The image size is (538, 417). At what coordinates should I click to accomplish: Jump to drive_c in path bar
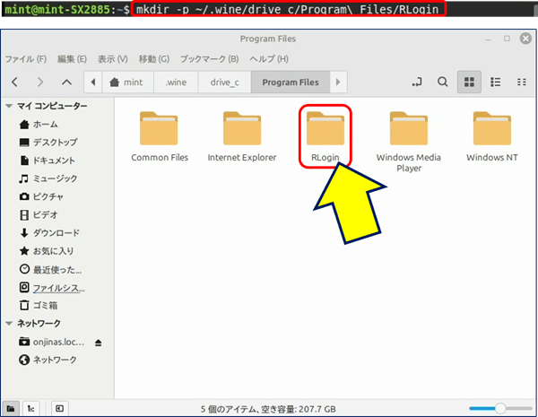[x=225, y=82]
